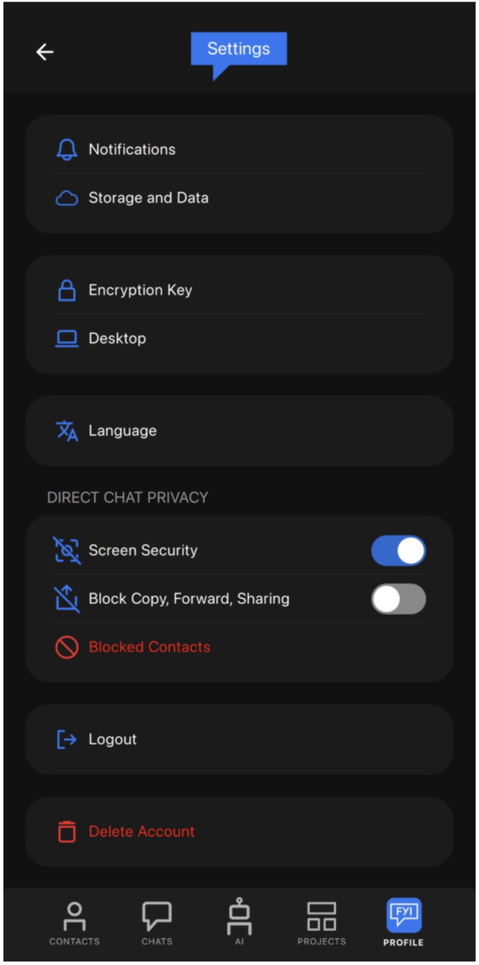Screen dimensions: 479x965
Task: Switch to the Chats tab
Action: click(x=157, y=924)
